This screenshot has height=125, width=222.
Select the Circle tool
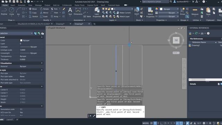tap(11, 11)
